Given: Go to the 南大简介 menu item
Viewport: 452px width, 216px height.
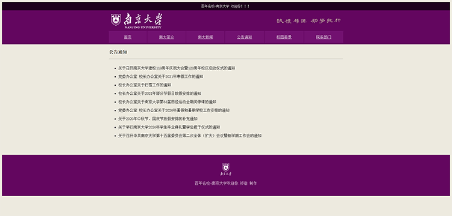Looking at the screenshot, I should 166,37.
